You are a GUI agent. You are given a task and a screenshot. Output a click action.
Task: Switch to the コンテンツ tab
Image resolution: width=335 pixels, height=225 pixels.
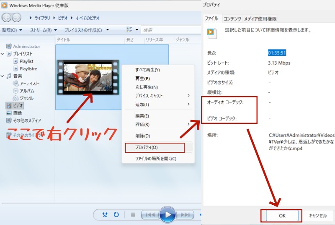(x=232, y=19)
